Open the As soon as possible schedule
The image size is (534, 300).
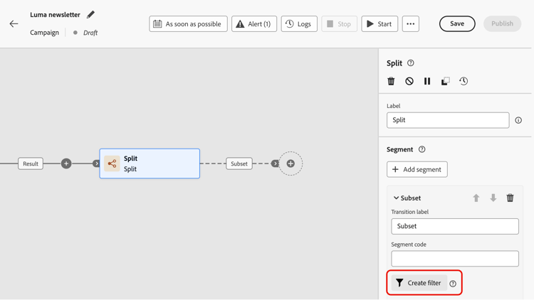coord(188,24)
